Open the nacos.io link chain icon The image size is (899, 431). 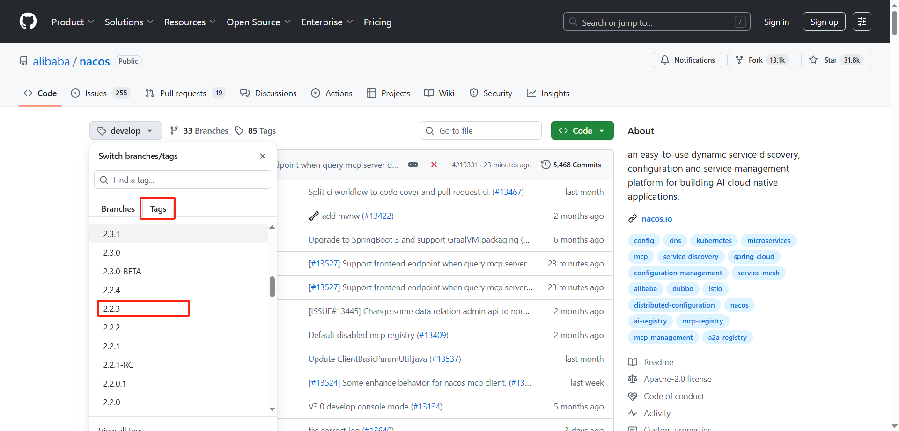tap(633, 218)
